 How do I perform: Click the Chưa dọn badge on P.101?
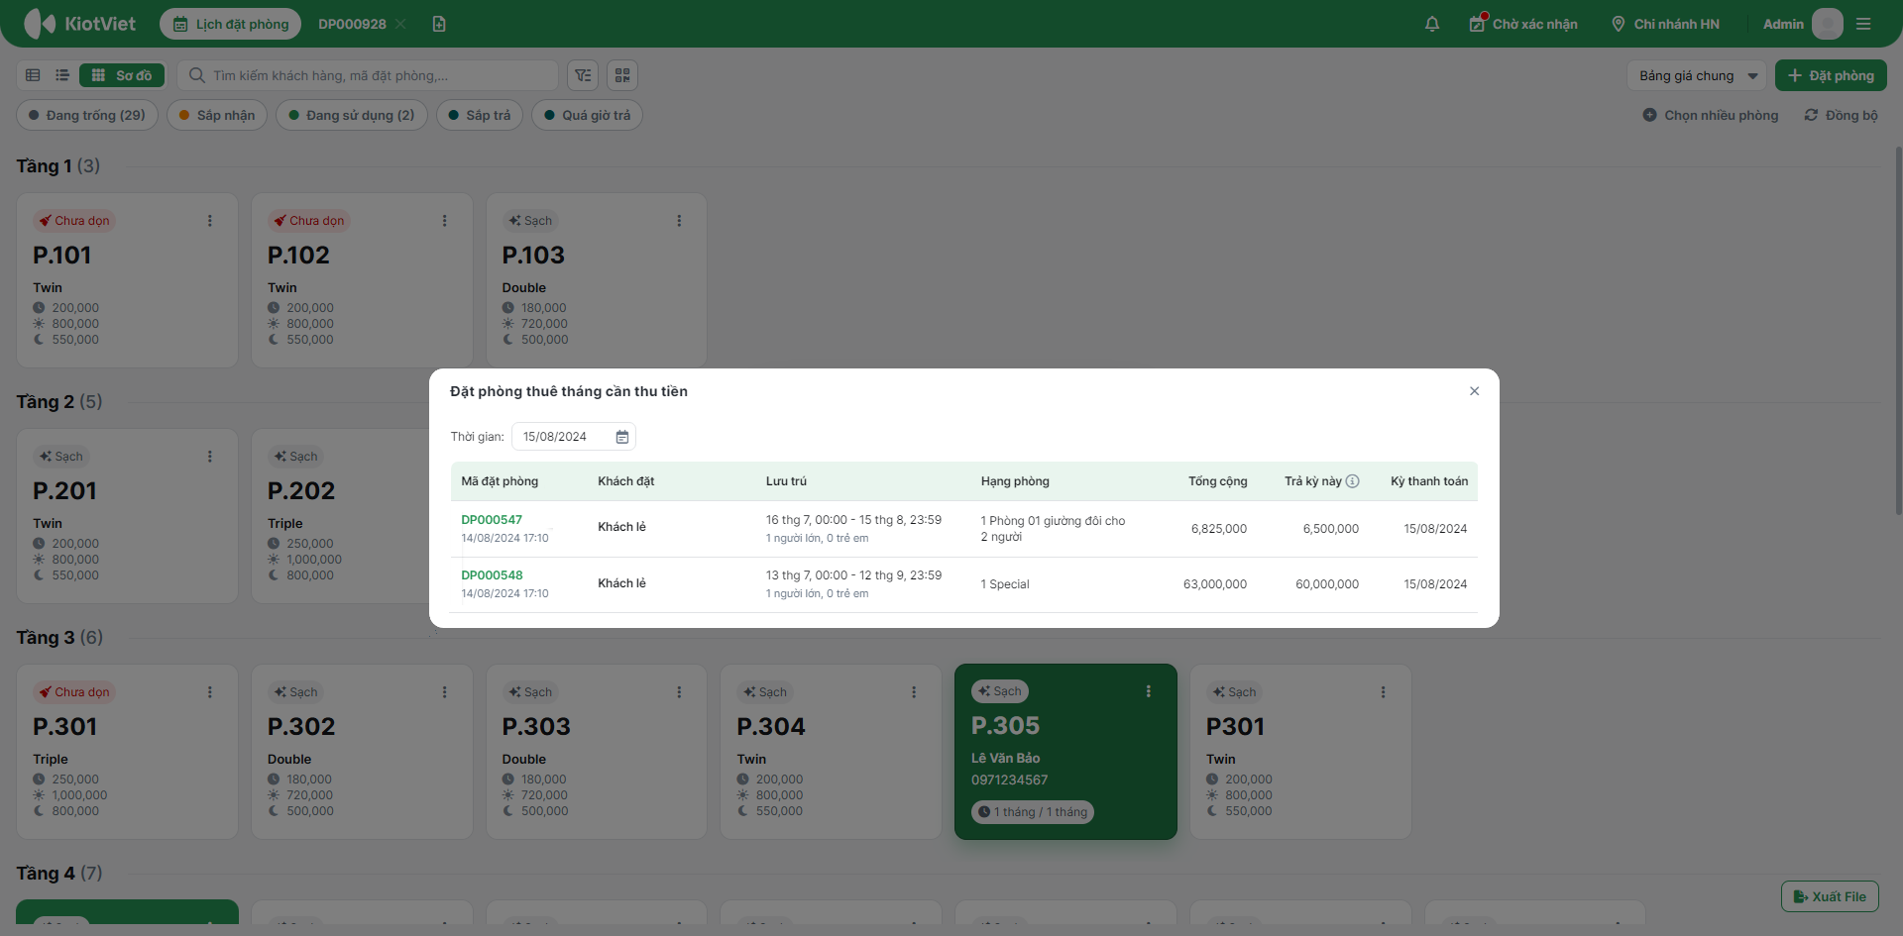pyautogui.click(x=75, y=221)
